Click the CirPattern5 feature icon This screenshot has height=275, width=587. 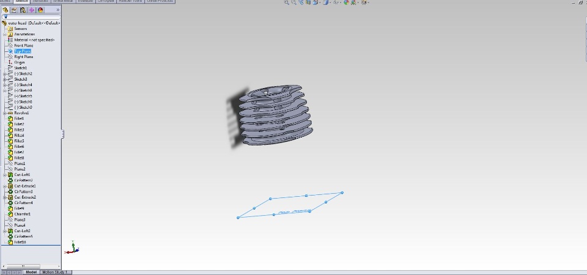10,237
